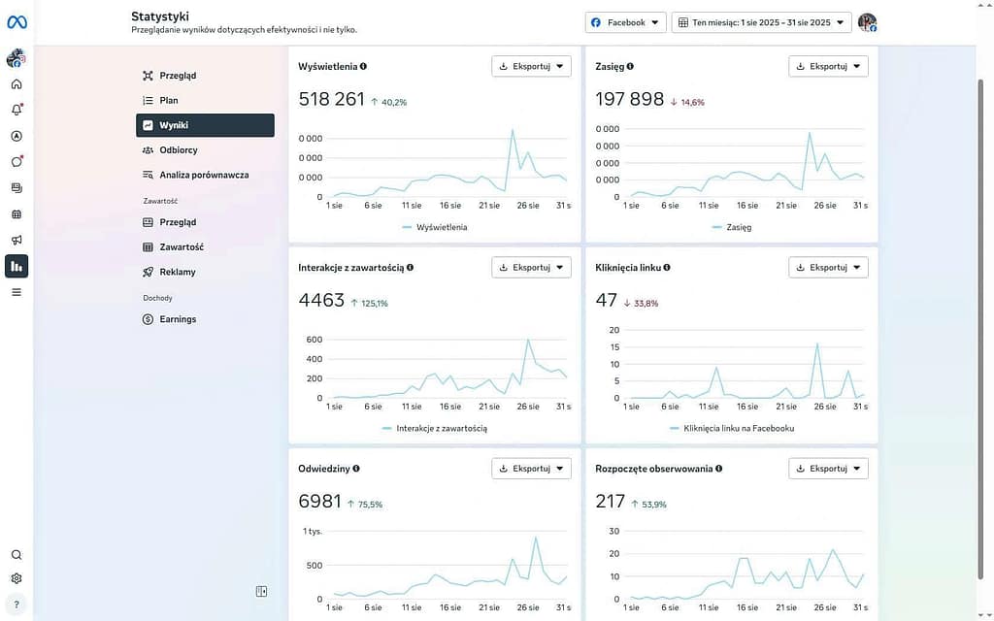The width and height of the screenshot is (994, 621).
Task: Open the Home icon in left sidebar
Action: pos(17,84)
